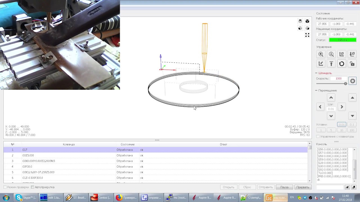Image resolution: width=360 pixels, height=202 pixels.
Task: Switch to Centos taskbar window
Action: pos(101,198)
